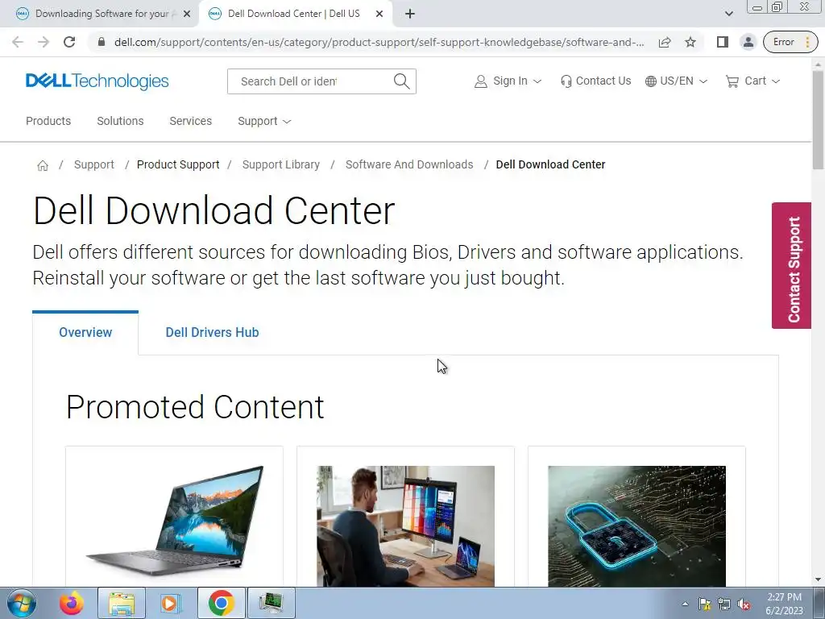
Task: Open the Products menu
Action: pyautogui.click(x=48, y=121)
